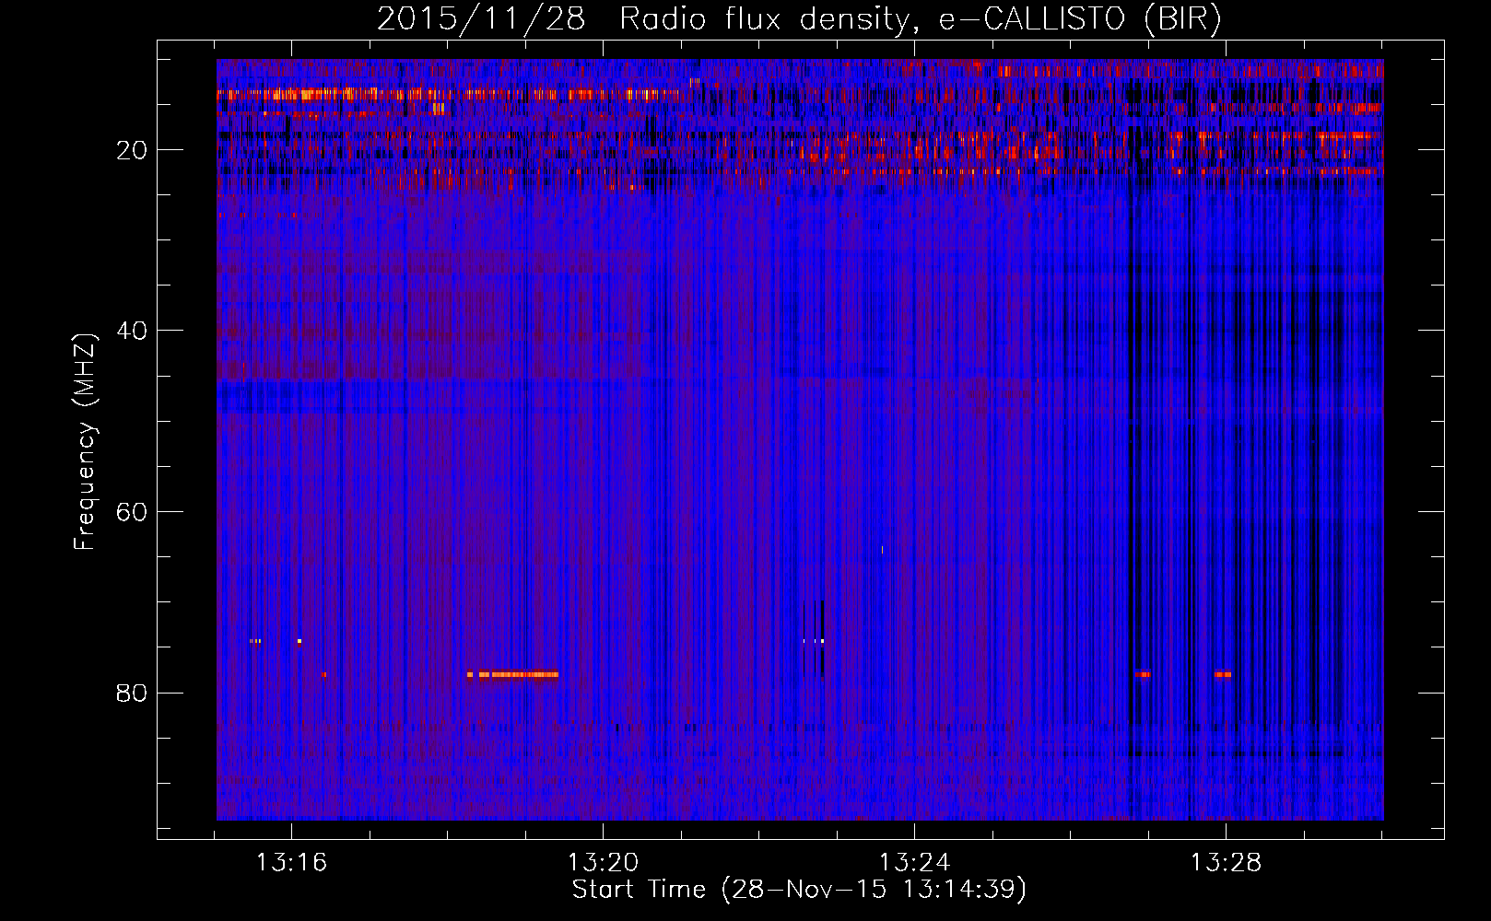The height and width of the screenshot is (921, 1491).
Task: Click the white dots between dark stripes near 74 MHz
Action: 814,640
